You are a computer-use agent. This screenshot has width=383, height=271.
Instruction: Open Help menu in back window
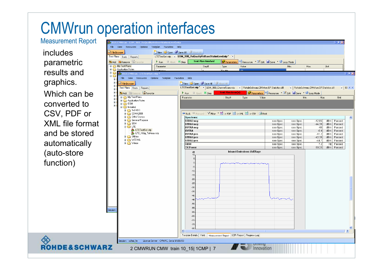[x=179, y=47]
